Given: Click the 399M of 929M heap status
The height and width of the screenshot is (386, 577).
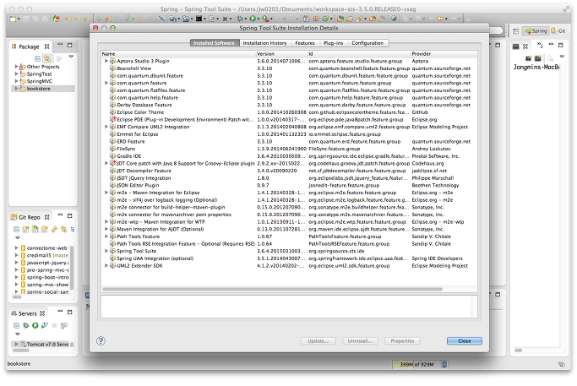Looking at the screenshot, I should [416, 364].
